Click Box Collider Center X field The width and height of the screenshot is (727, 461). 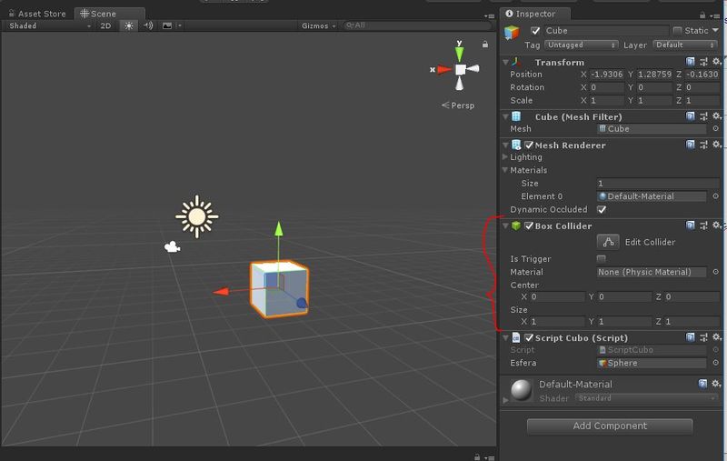(x=557, y=296)
